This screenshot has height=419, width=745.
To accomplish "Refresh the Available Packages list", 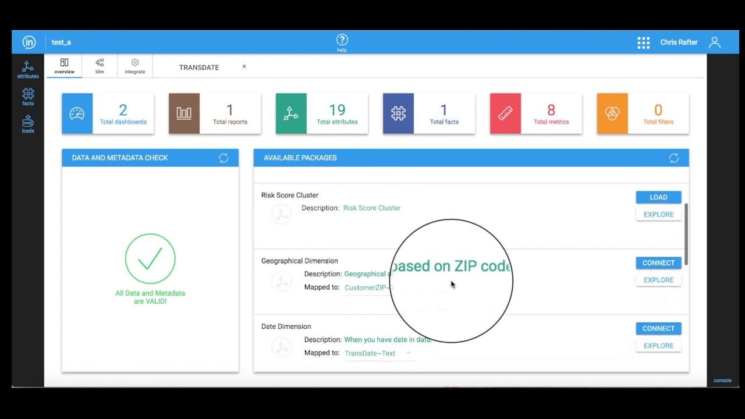I will point(674,158).
